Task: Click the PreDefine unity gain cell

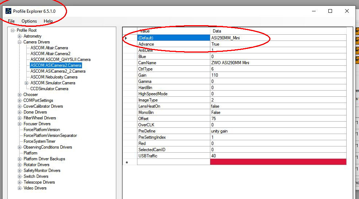Action: coord(278,131)
